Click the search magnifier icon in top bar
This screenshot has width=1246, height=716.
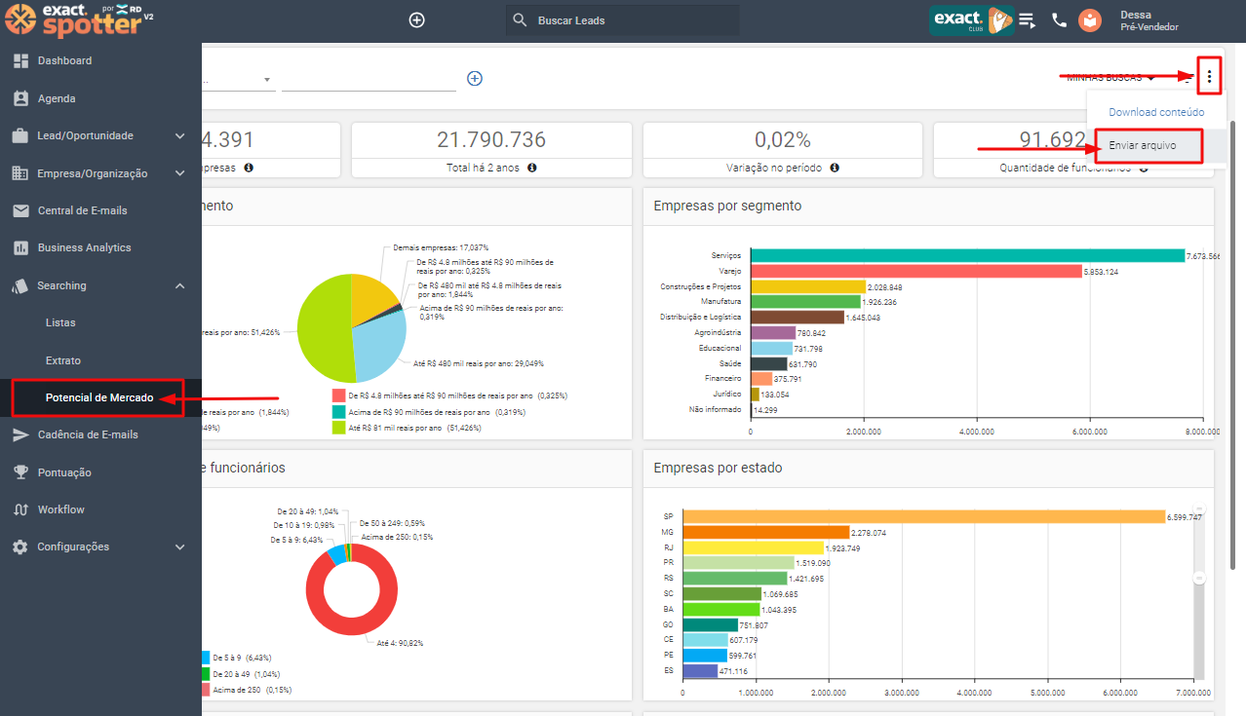[520, 19]
